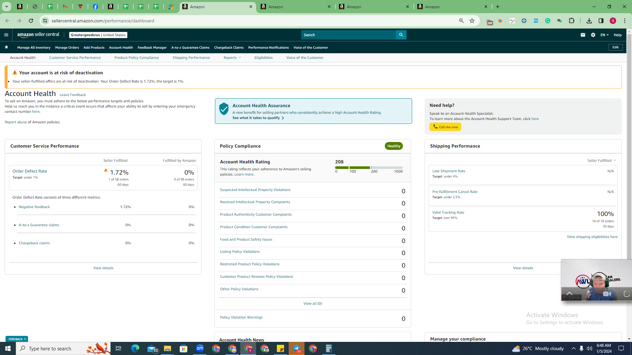Open the Zoom app in the taskbar
The image size is (632, 355).
(200, 348)
